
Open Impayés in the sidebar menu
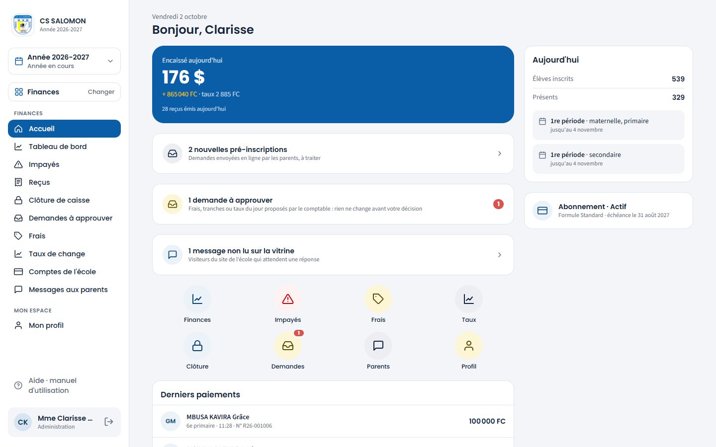(64, 164)
